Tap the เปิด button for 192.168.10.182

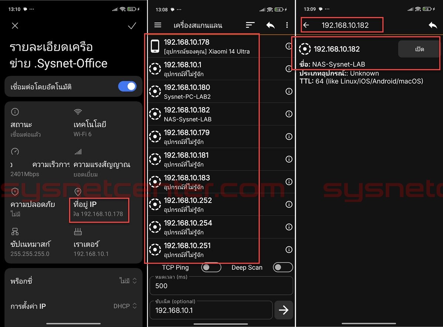419,49
